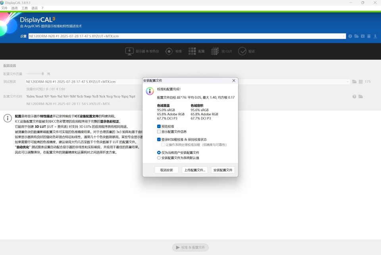
Task: Select 安装配置文件为系统默认值 radio option
Action: click(159, 158)
